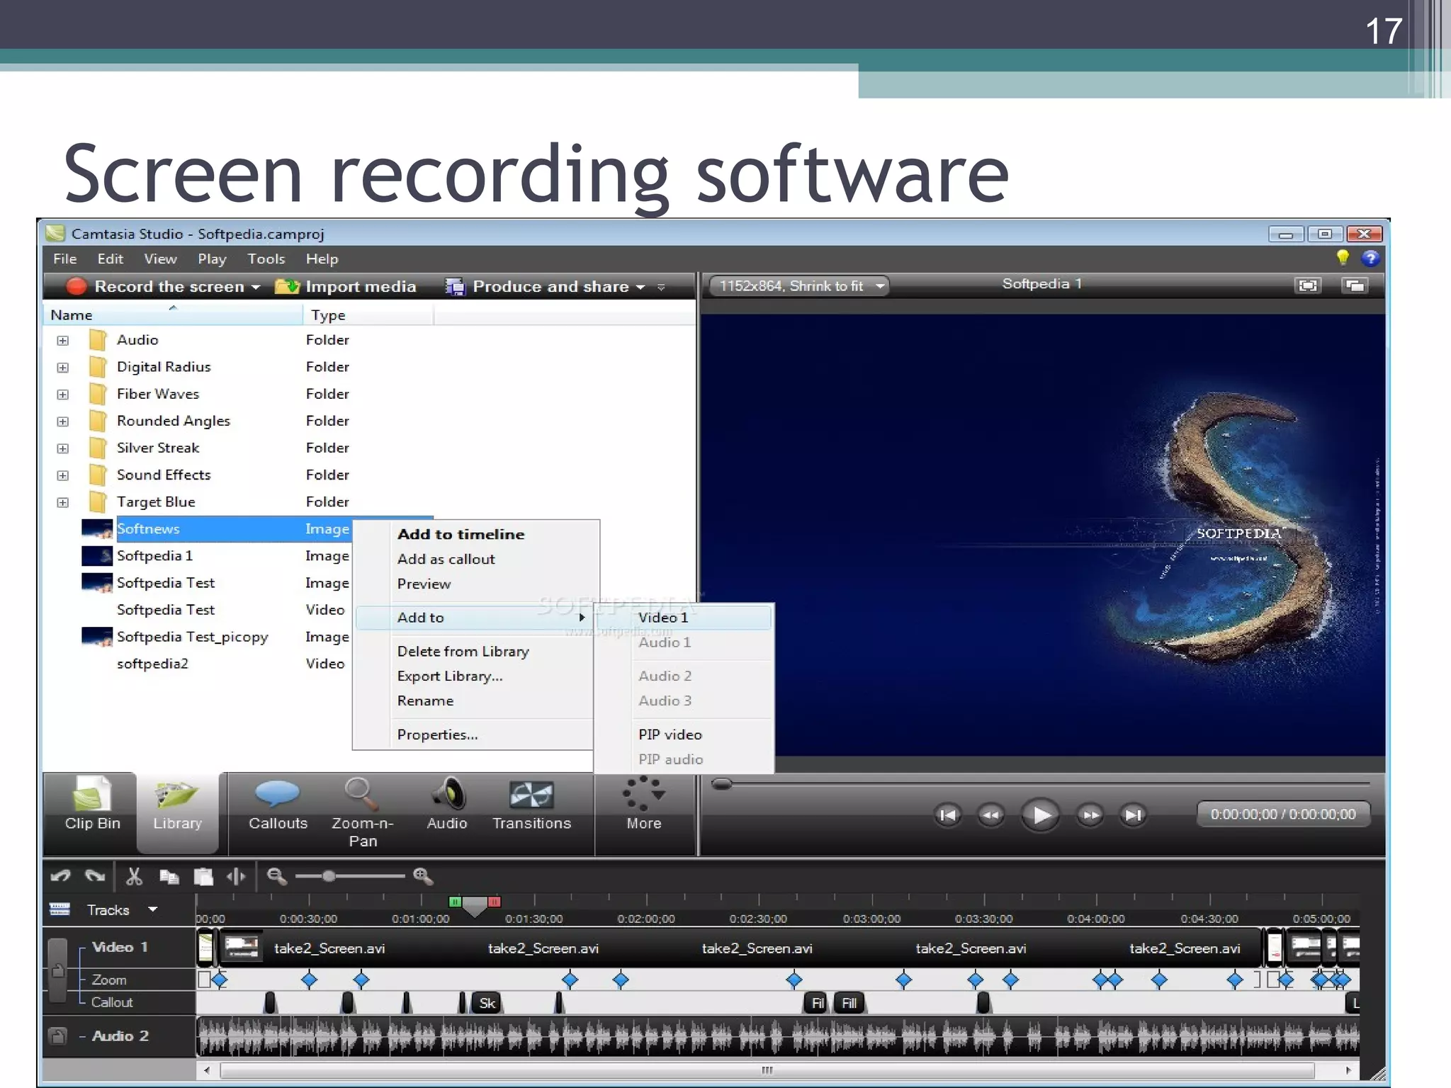
Task: Toggle lock on Audio 2 track
Action: 57,1036
